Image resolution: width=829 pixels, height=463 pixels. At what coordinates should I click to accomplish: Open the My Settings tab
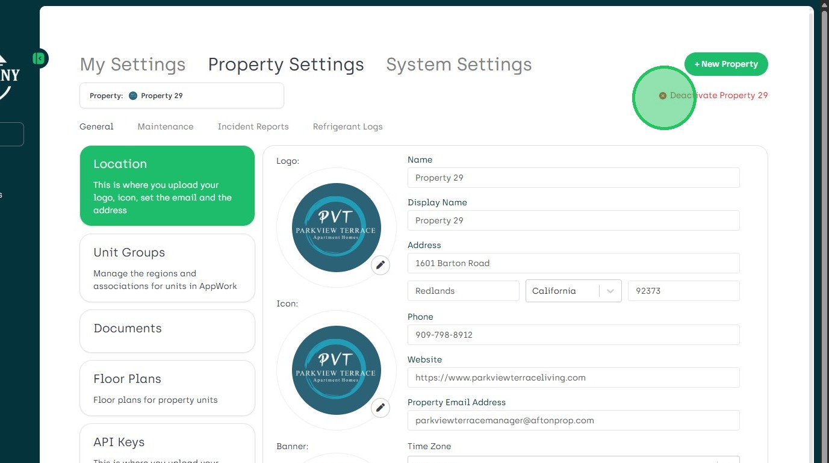click(132, 64)
